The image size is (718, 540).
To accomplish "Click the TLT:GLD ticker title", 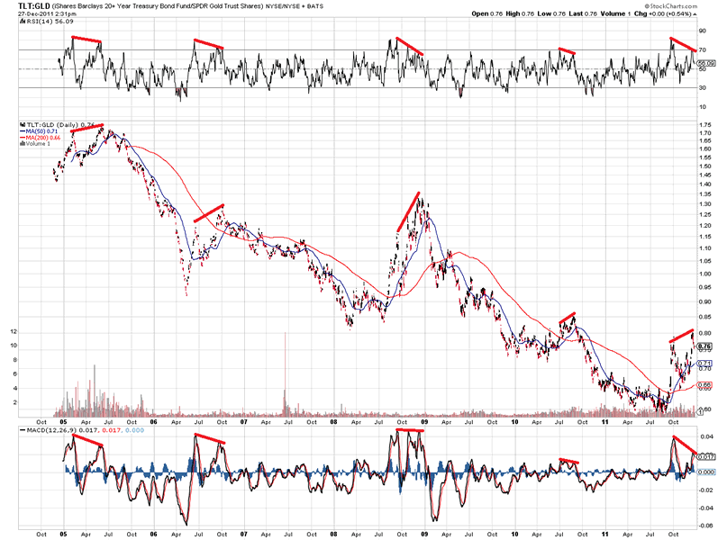I will (34, 6).
